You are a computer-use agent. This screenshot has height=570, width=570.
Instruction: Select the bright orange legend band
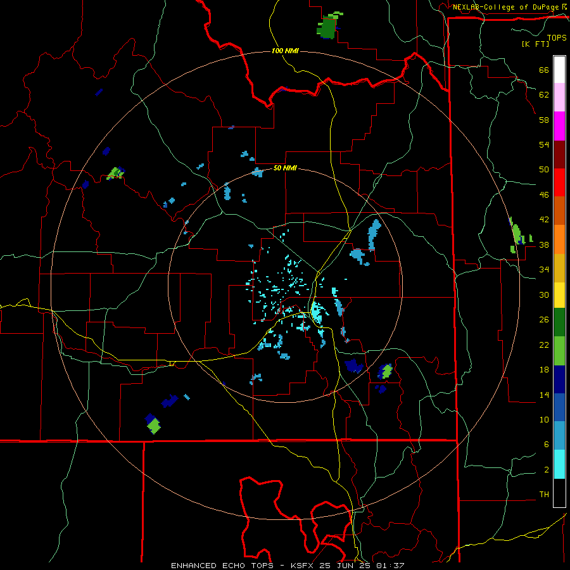click(x=559, y=239)
